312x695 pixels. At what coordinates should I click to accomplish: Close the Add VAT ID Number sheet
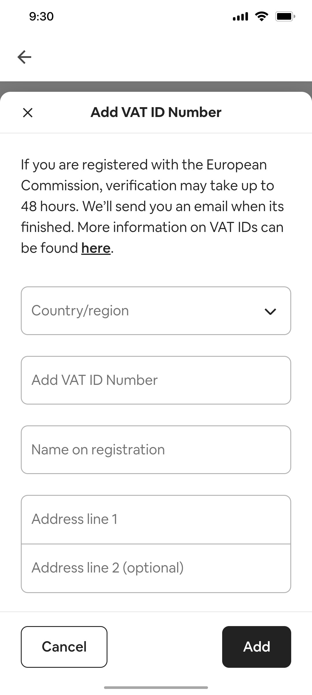[x=28, y=112]
